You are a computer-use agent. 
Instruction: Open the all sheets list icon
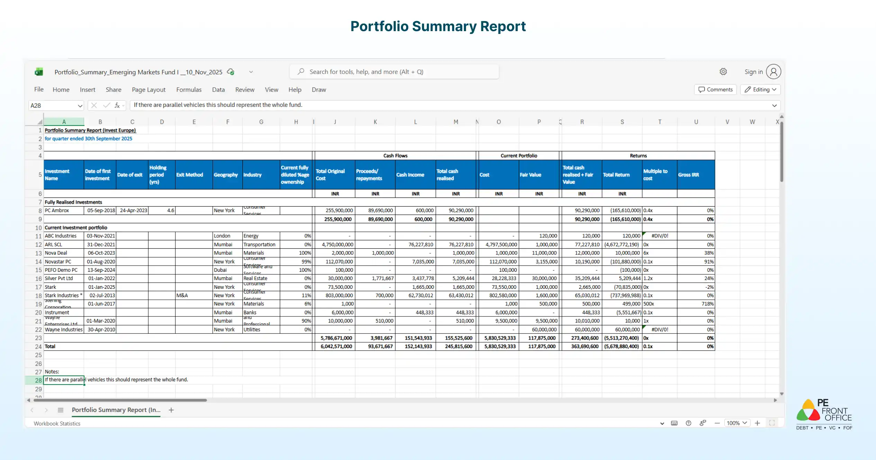61,410
